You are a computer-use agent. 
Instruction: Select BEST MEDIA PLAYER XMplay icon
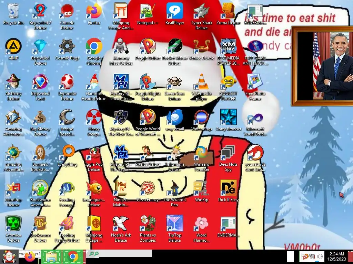click(228, 52)
